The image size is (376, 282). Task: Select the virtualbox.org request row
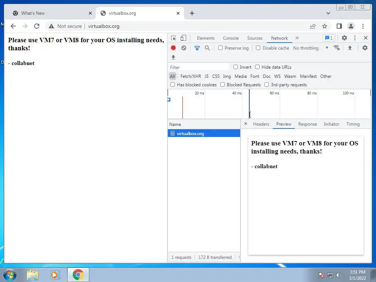click(x=204, y=133)
